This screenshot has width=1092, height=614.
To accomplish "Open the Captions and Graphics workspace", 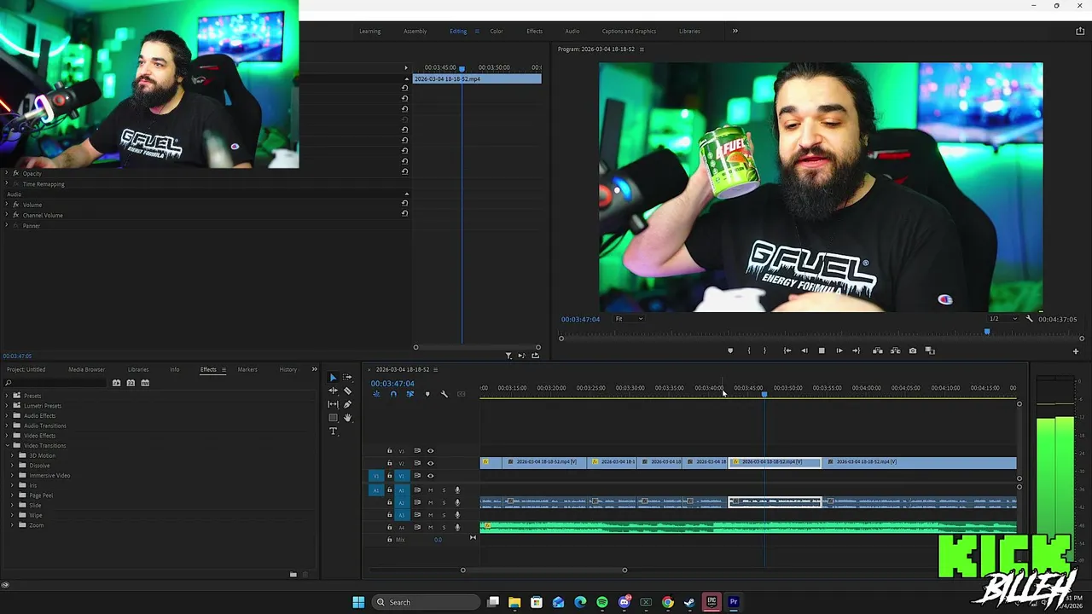I will (629, 31).
